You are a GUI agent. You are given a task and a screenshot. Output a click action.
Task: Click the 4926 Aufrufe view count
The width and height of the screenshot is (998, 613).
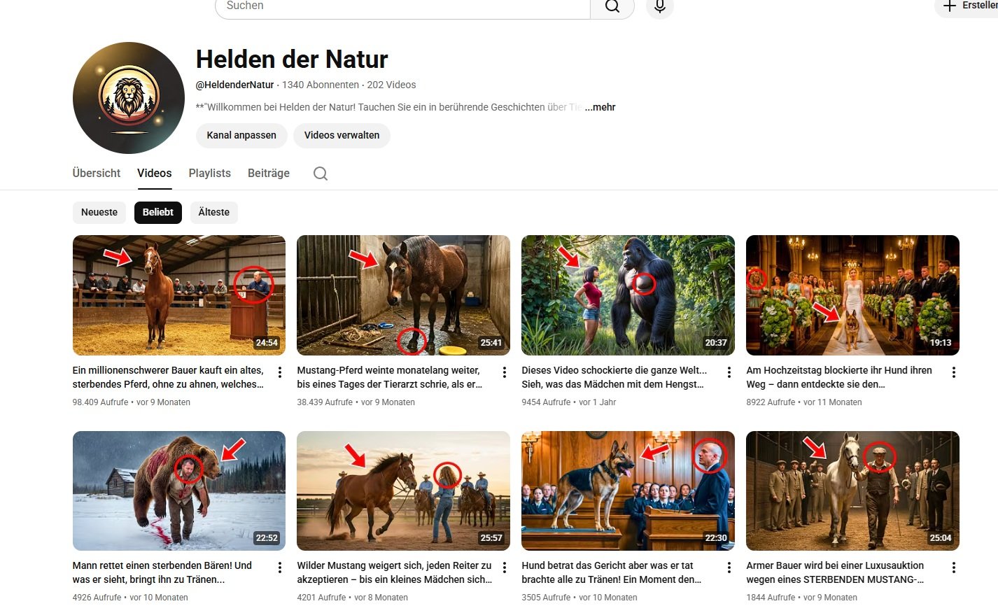[x=97, y=598]
